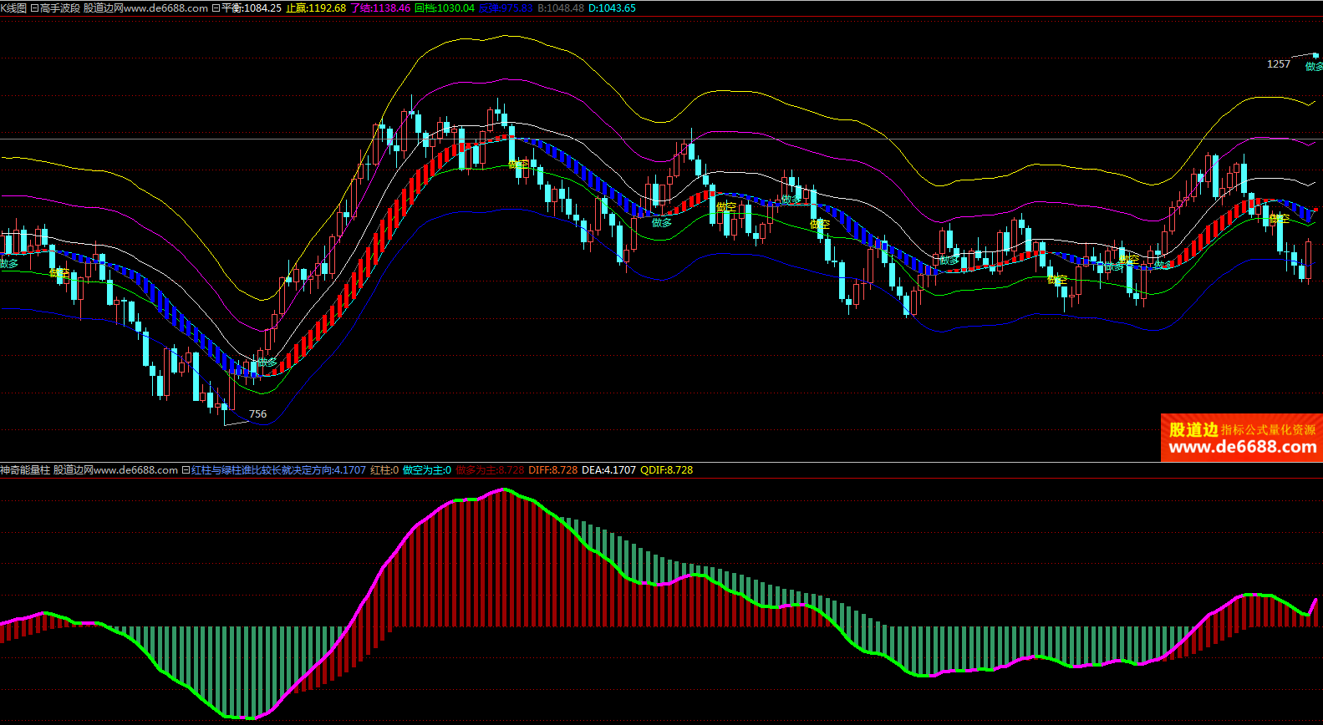Click 红柱与绿柱谁比较长就决定方向:4.1707 text

[278, 470]
